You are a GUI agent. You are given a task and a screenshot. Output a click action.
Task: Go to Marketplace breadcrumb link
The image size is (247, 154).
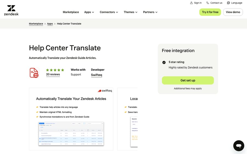point(36,24)
